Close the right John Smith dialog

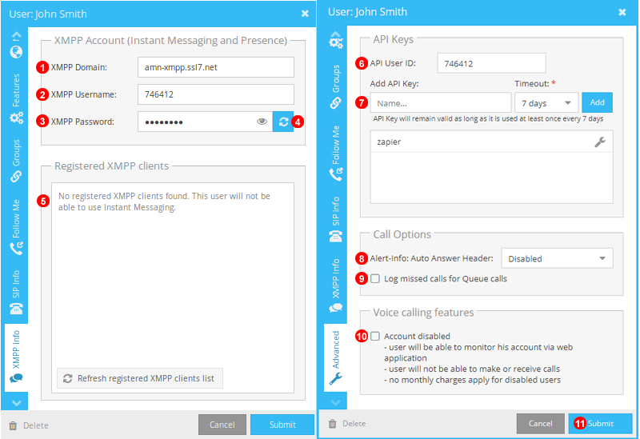[622, 12]
